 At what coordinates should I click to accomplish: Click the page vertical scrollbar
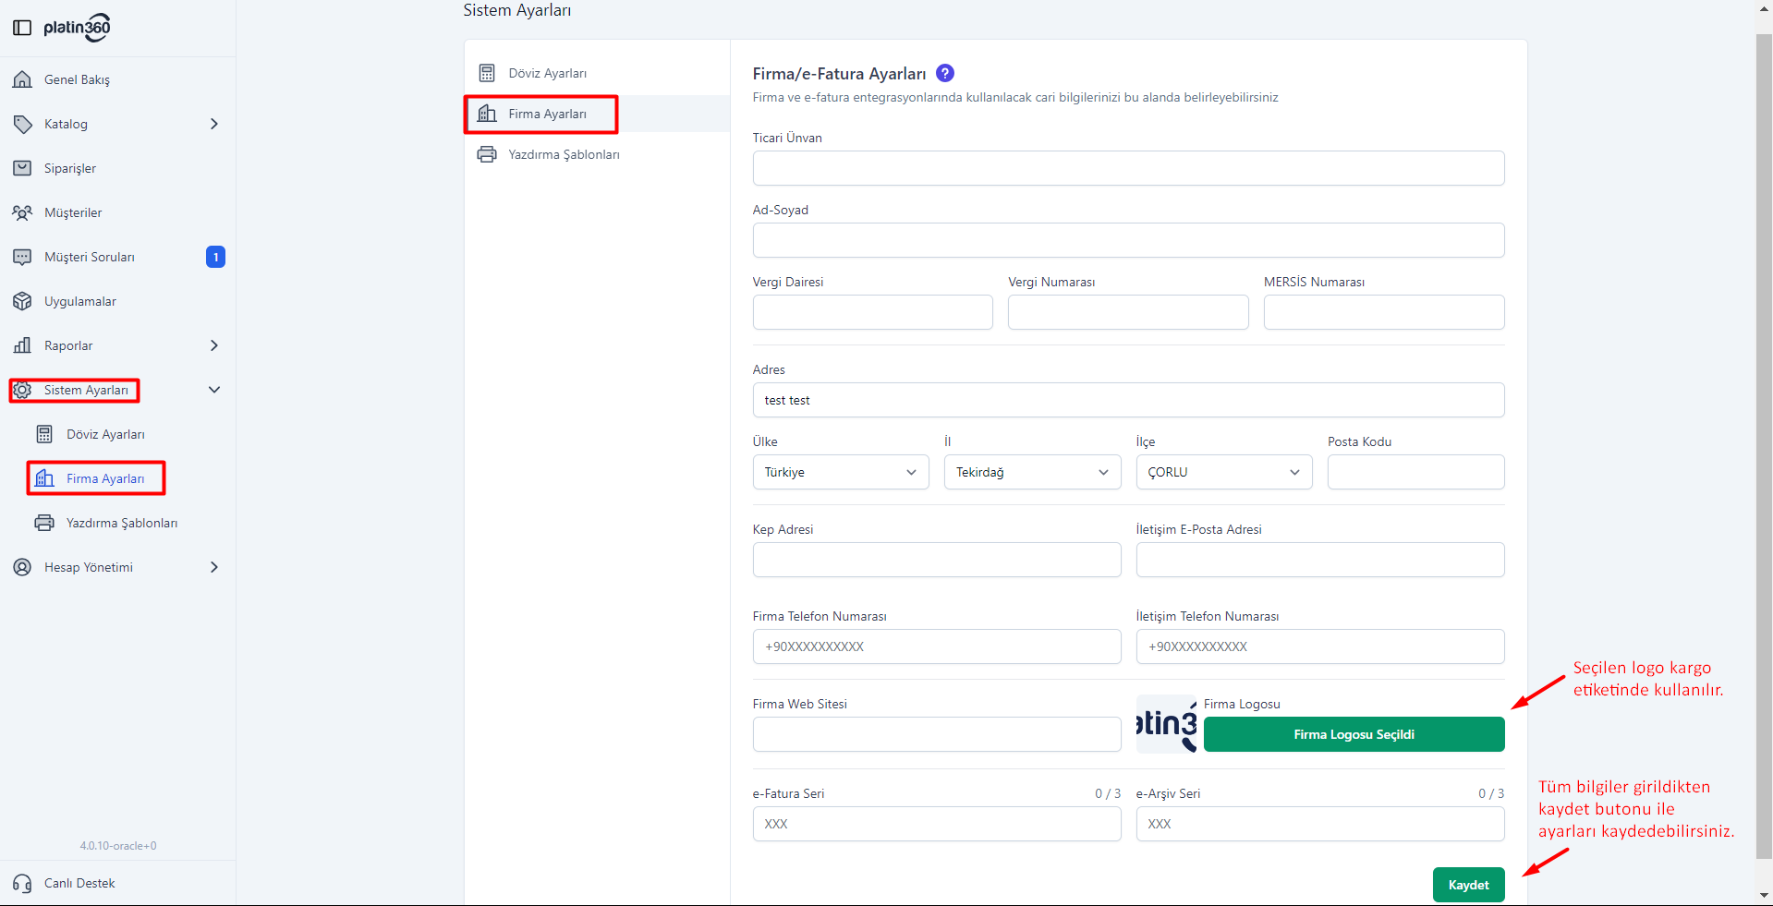[x=1764, y=445]
